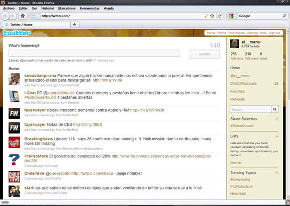Click the RSS feed icon in address bar
This screenshot has height=206, width=290.
click(206, 16)
